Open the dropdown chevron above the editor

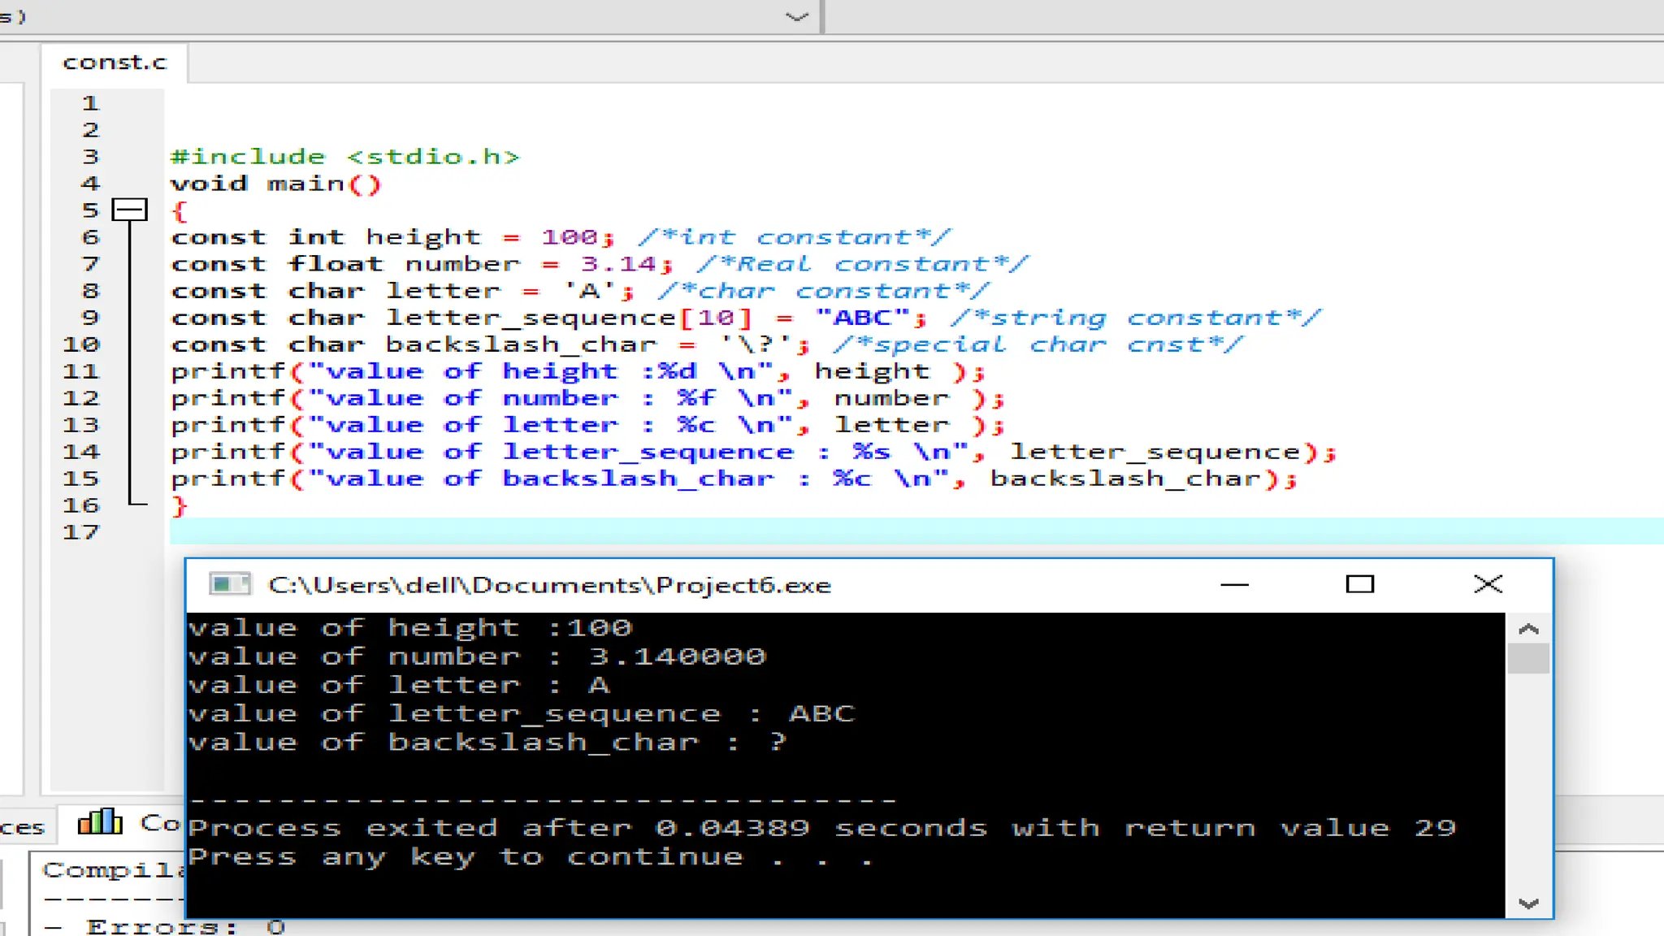point(797,16)
